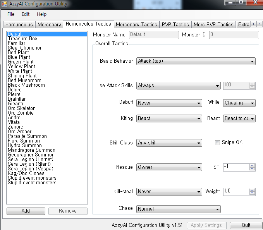
Task: Open the Basic Behavior dropdown
Action: pyautogui.click(x=196, y=61)
